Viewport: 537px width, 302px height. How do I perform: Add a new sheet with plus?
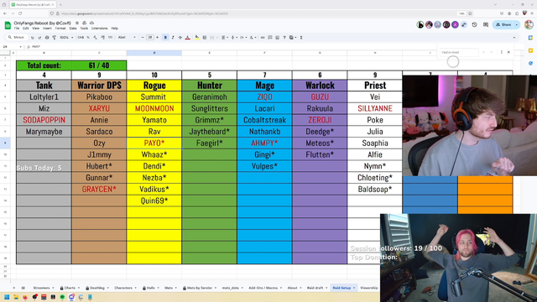click(14, 288)
